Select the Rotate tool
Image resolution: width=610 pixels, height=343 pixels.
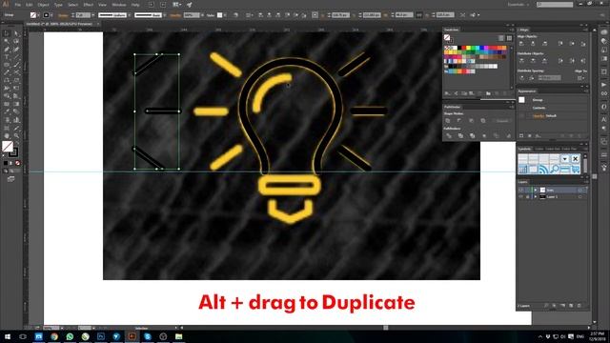pyautogui.click(x=7, y=80)
